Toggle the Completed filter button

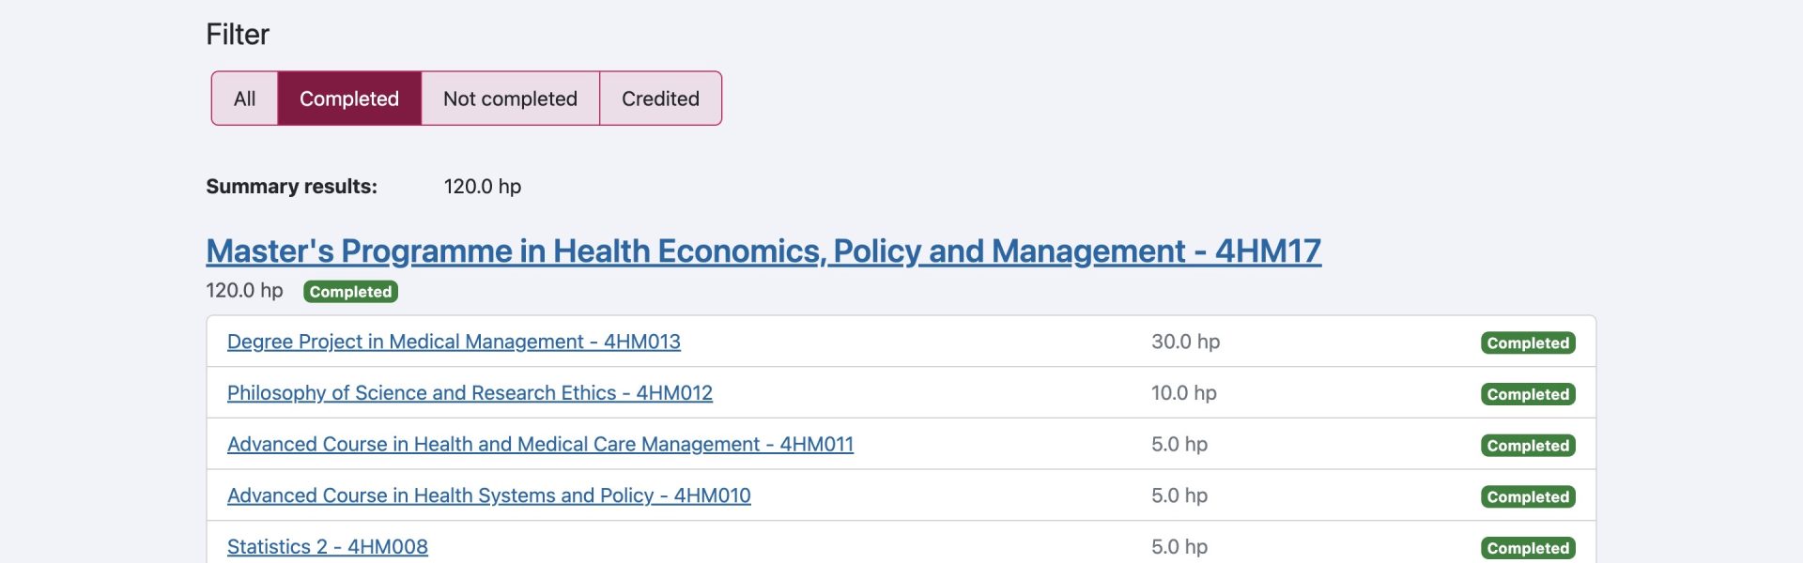(x=349, y=99)
